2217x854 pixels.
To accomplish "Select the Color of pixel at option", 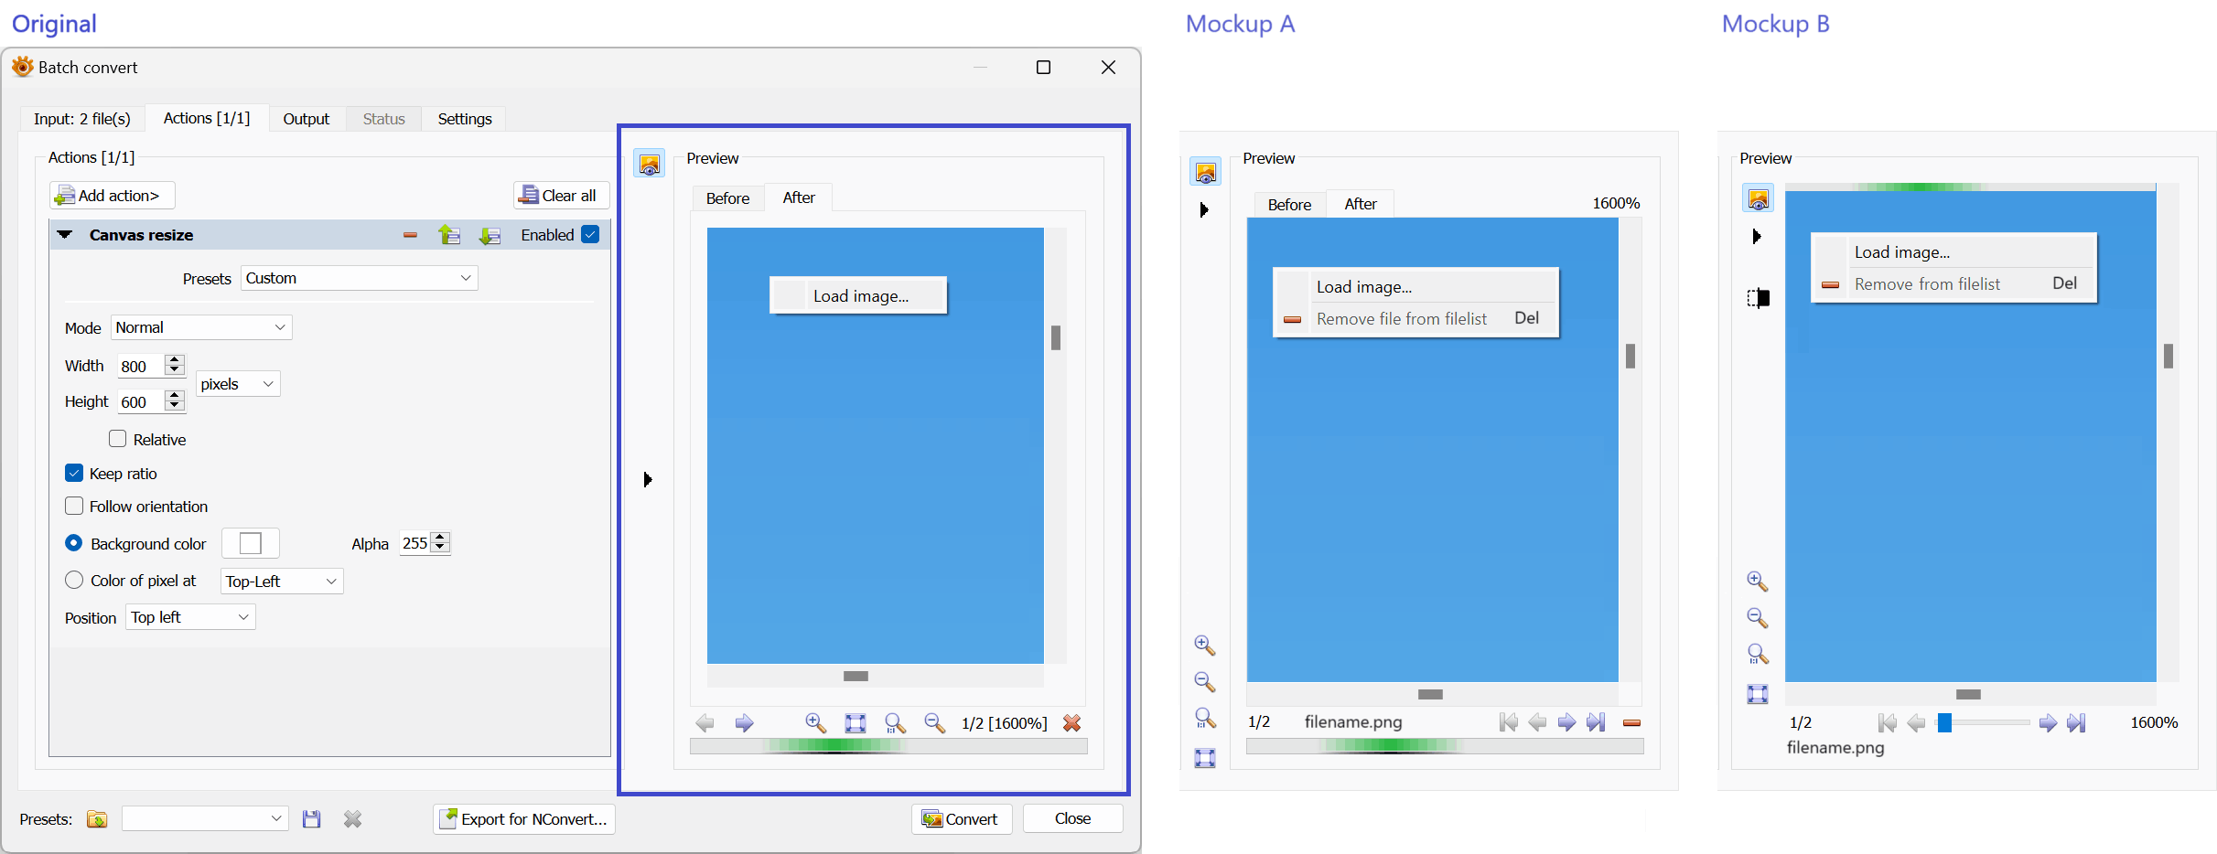I will 74,580.
